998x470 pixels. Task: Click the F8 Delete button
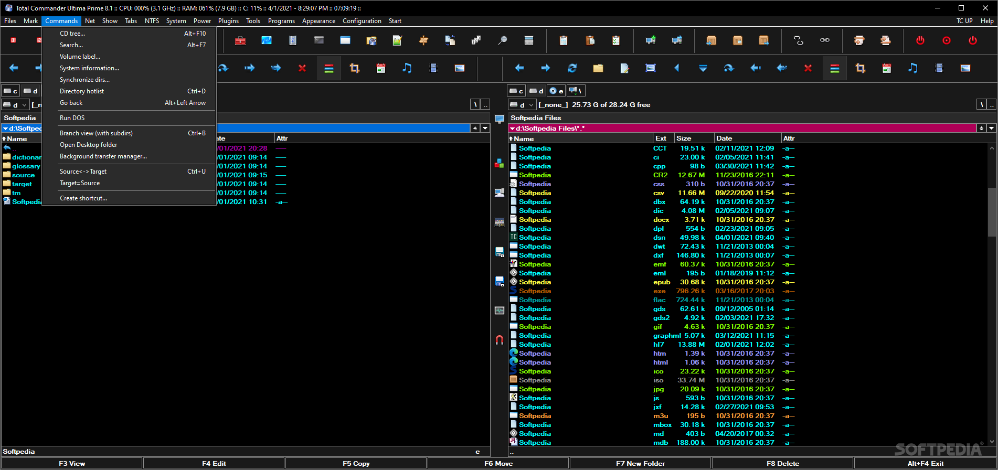click(x=783, y=463)
